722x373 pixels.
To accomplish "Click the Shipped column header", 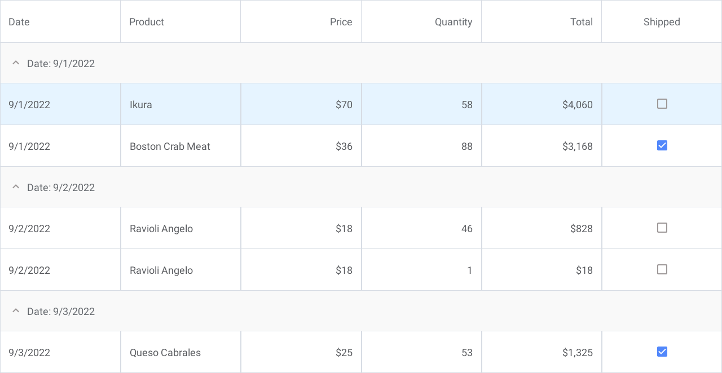I will [x=662, y=22].
